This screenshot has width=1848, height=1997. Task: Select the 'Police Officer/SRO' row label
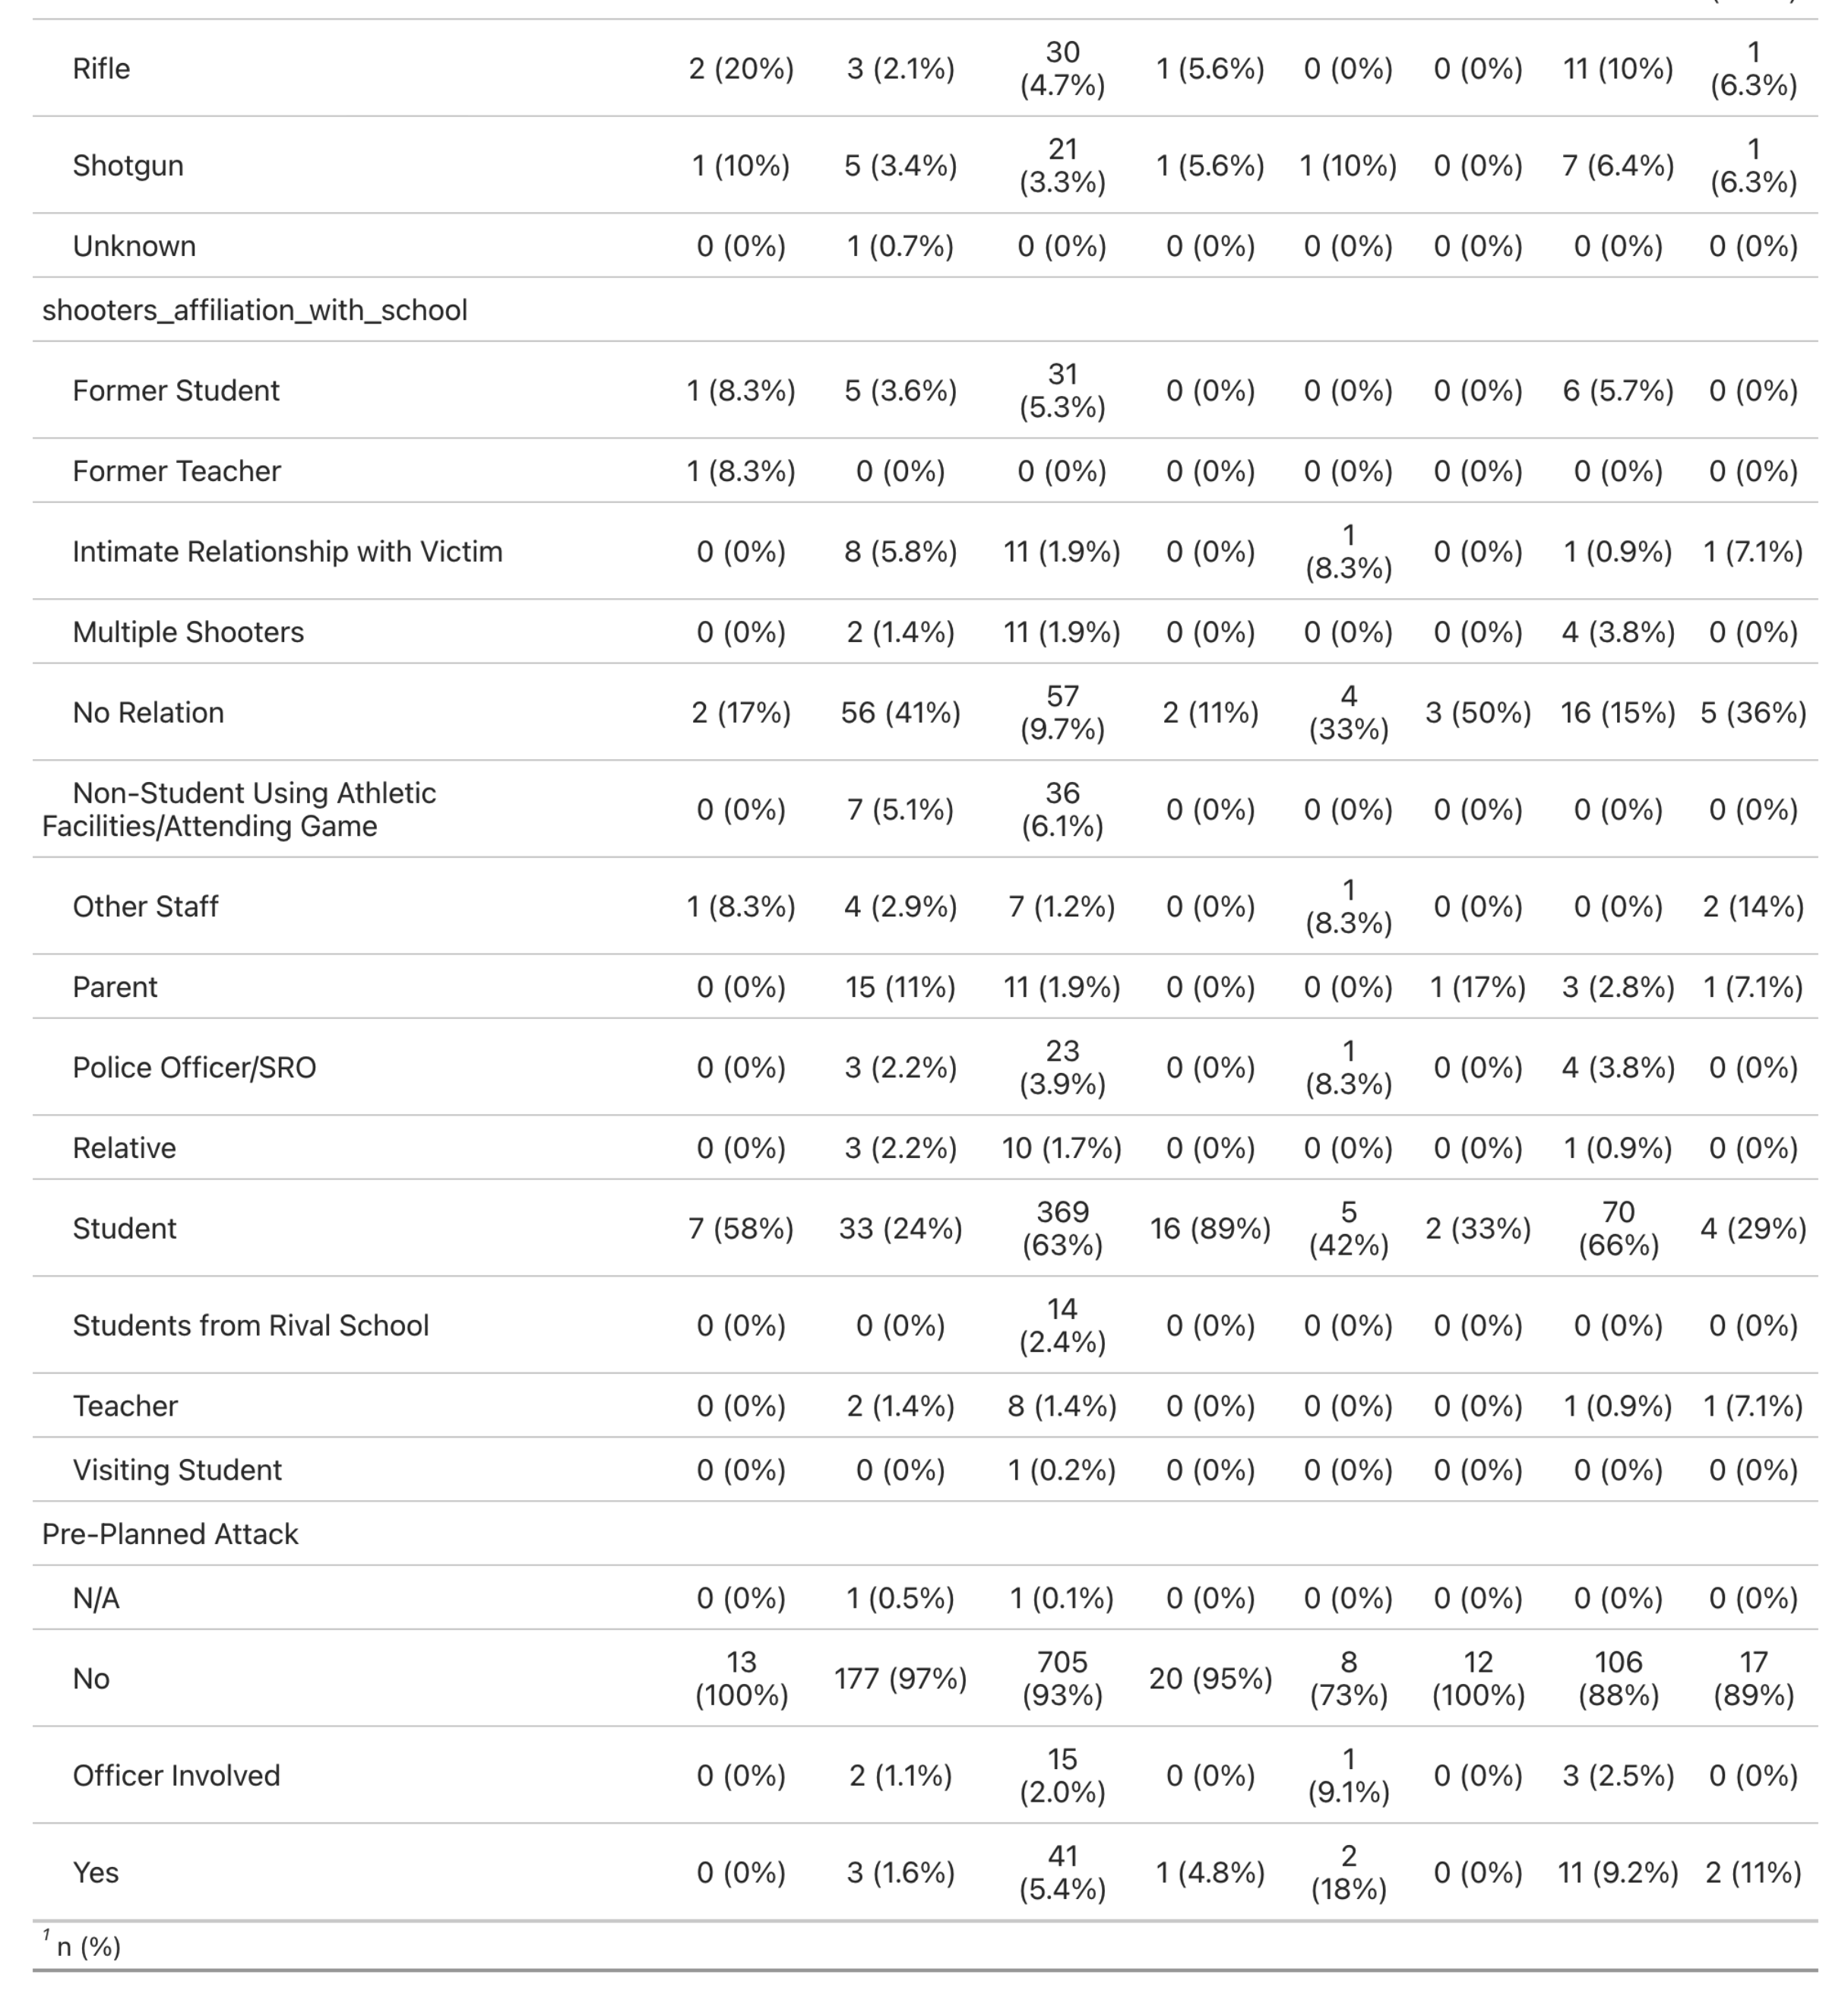(x=194, y=1067)
